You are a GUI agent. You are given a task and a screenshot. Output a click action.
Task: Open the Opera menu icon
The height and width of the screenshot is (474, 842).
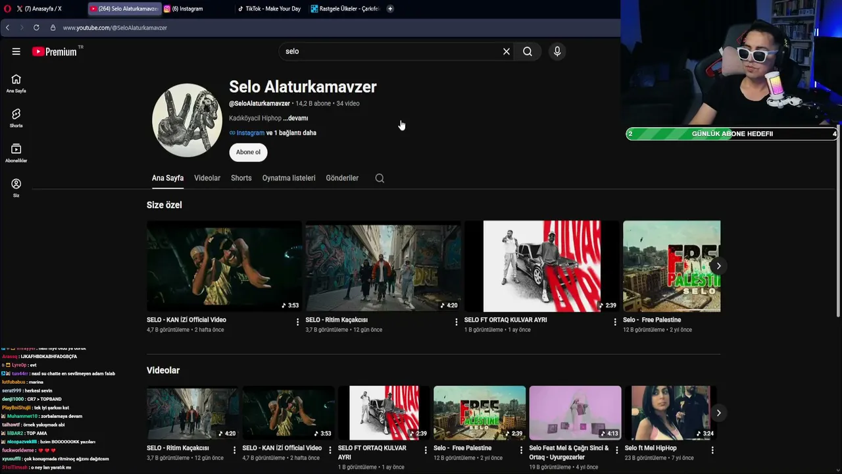(x=7, y=9)
